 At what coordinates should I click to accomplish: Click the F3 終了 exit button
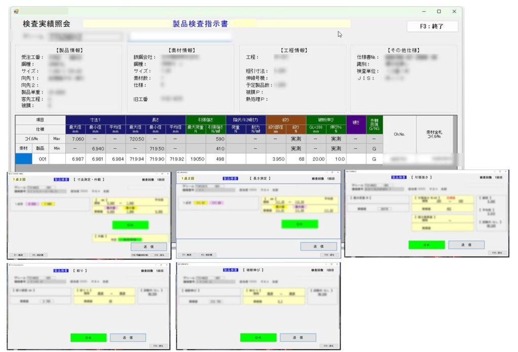tap(432, 26)
